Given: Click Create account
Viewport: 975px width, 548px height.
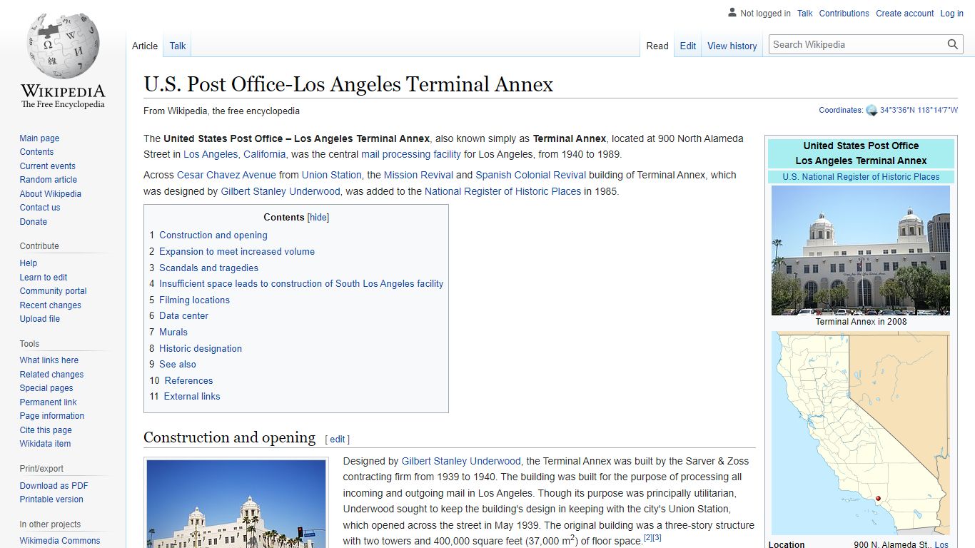Looking at the screenshot, I should (905, 14).
